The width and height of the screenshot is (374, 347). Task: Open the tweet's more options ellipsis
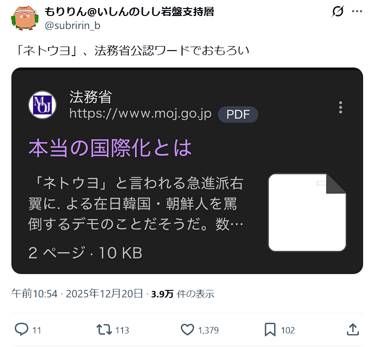(x=357, y=11)
